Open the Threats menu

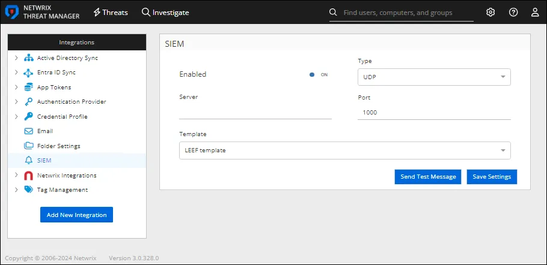(111, 13)
